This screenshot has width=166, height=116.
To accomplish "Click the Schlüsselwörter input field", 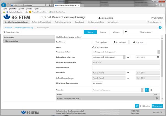I will click(x=126, y=67).
